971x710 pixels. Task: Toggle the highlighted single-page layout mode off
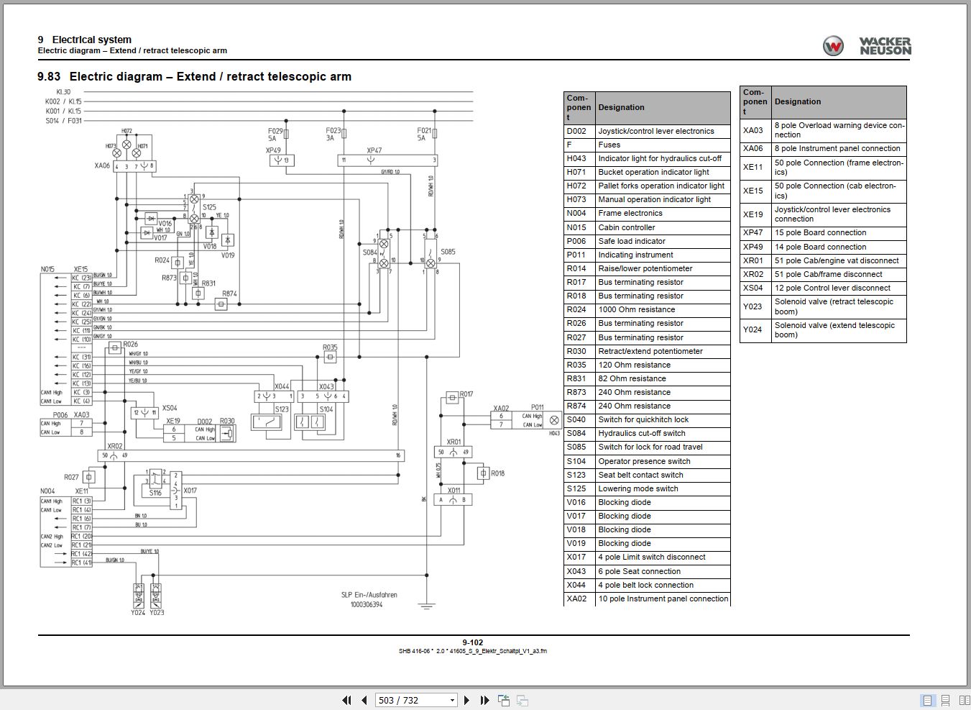pos(927,699)
